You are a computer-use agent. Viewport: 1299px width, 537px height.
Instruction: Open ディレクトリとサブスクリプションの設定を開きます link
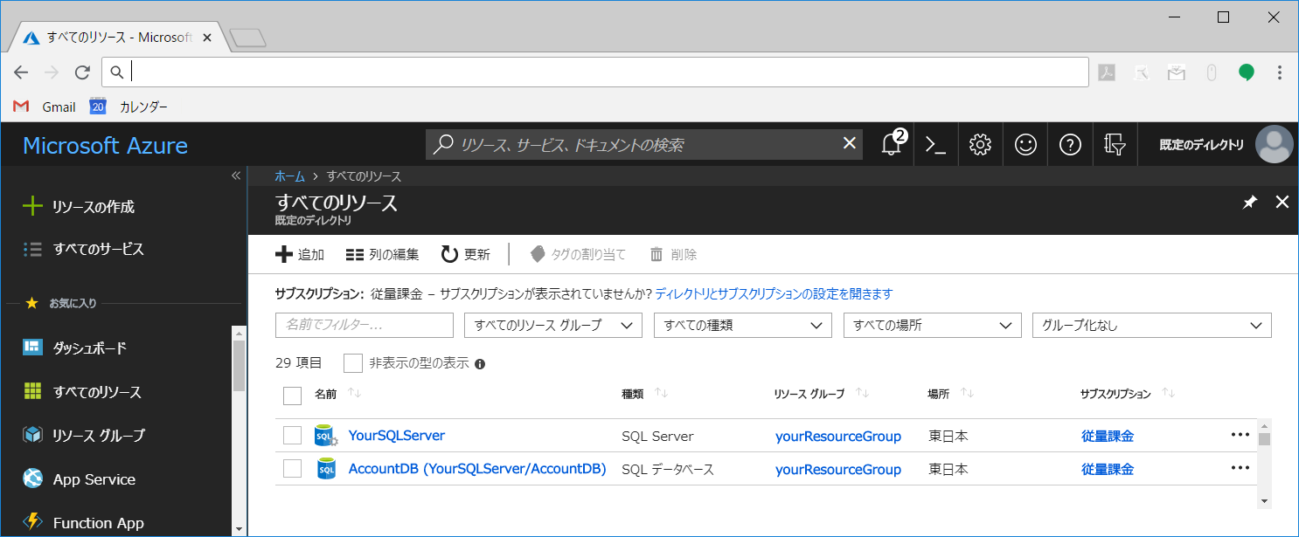click(775, 293)
